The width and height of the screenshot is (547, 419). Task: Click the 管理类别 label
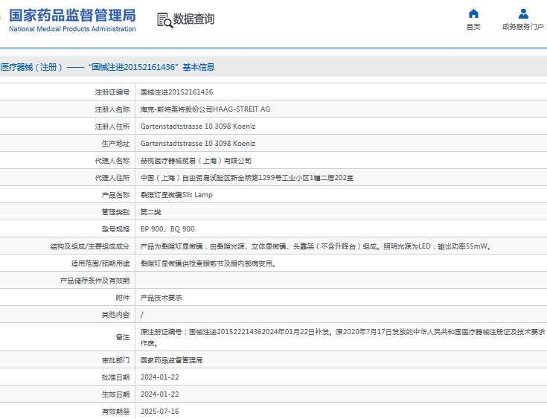[x=115, y=212]
